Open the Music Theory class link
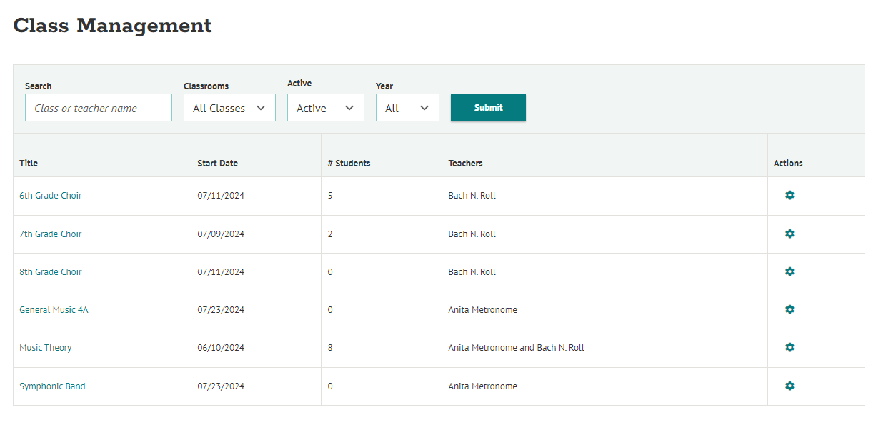This screenshot has width=881, height=425. 46,348
